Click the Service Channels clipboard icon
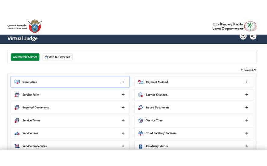This screenshot has width=267, height=166. (141, 95)
